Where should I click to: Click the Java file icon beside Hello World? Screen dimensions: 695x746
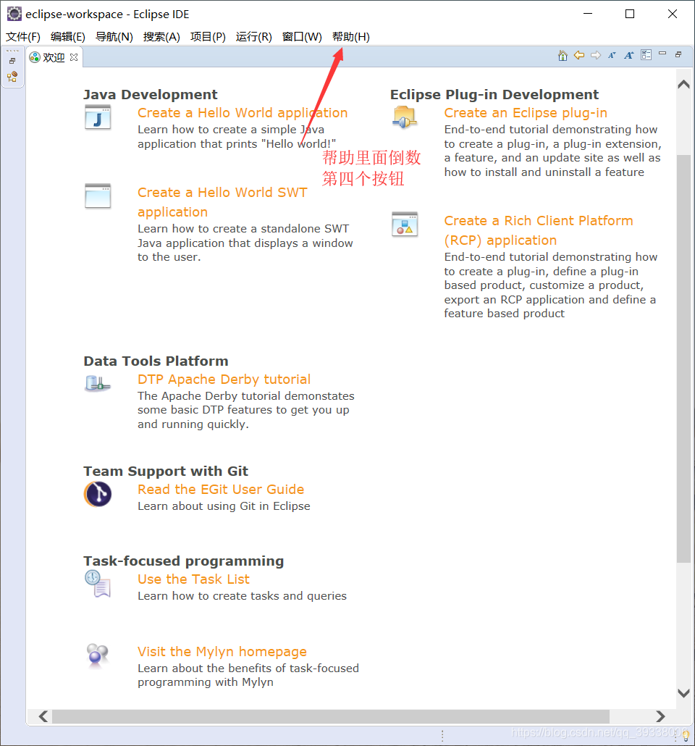pos(98,117)
